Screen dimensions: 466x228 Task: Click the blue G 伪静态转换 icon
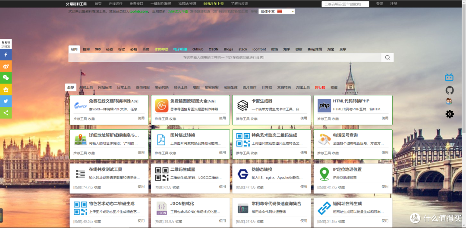point(243,174)
